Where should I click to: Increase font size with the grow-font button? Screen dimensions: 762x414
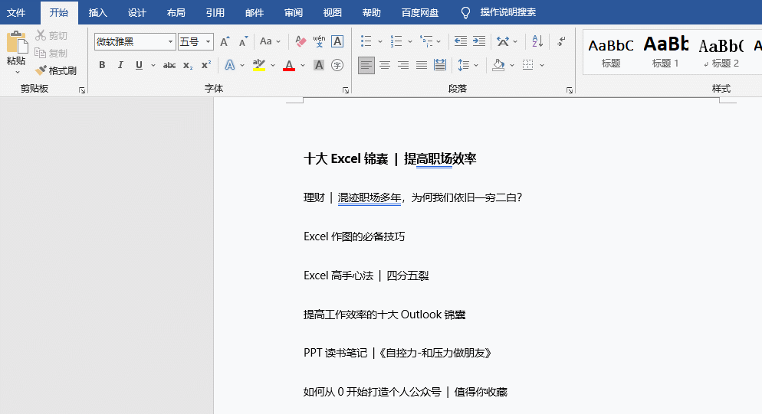[x=225, y=42]
